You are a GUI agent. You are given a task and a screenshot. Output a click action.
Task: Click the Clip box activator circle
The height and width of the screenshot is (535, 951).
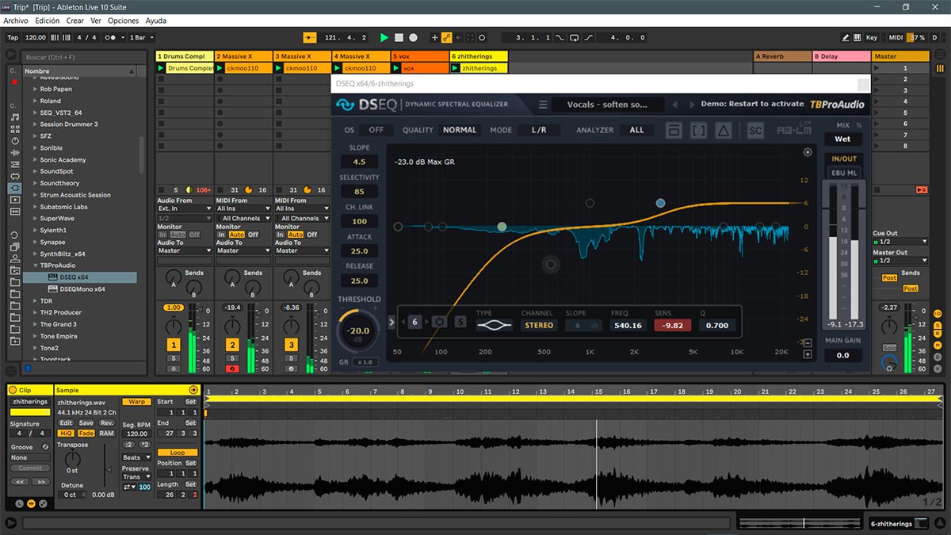pos(13,390)
